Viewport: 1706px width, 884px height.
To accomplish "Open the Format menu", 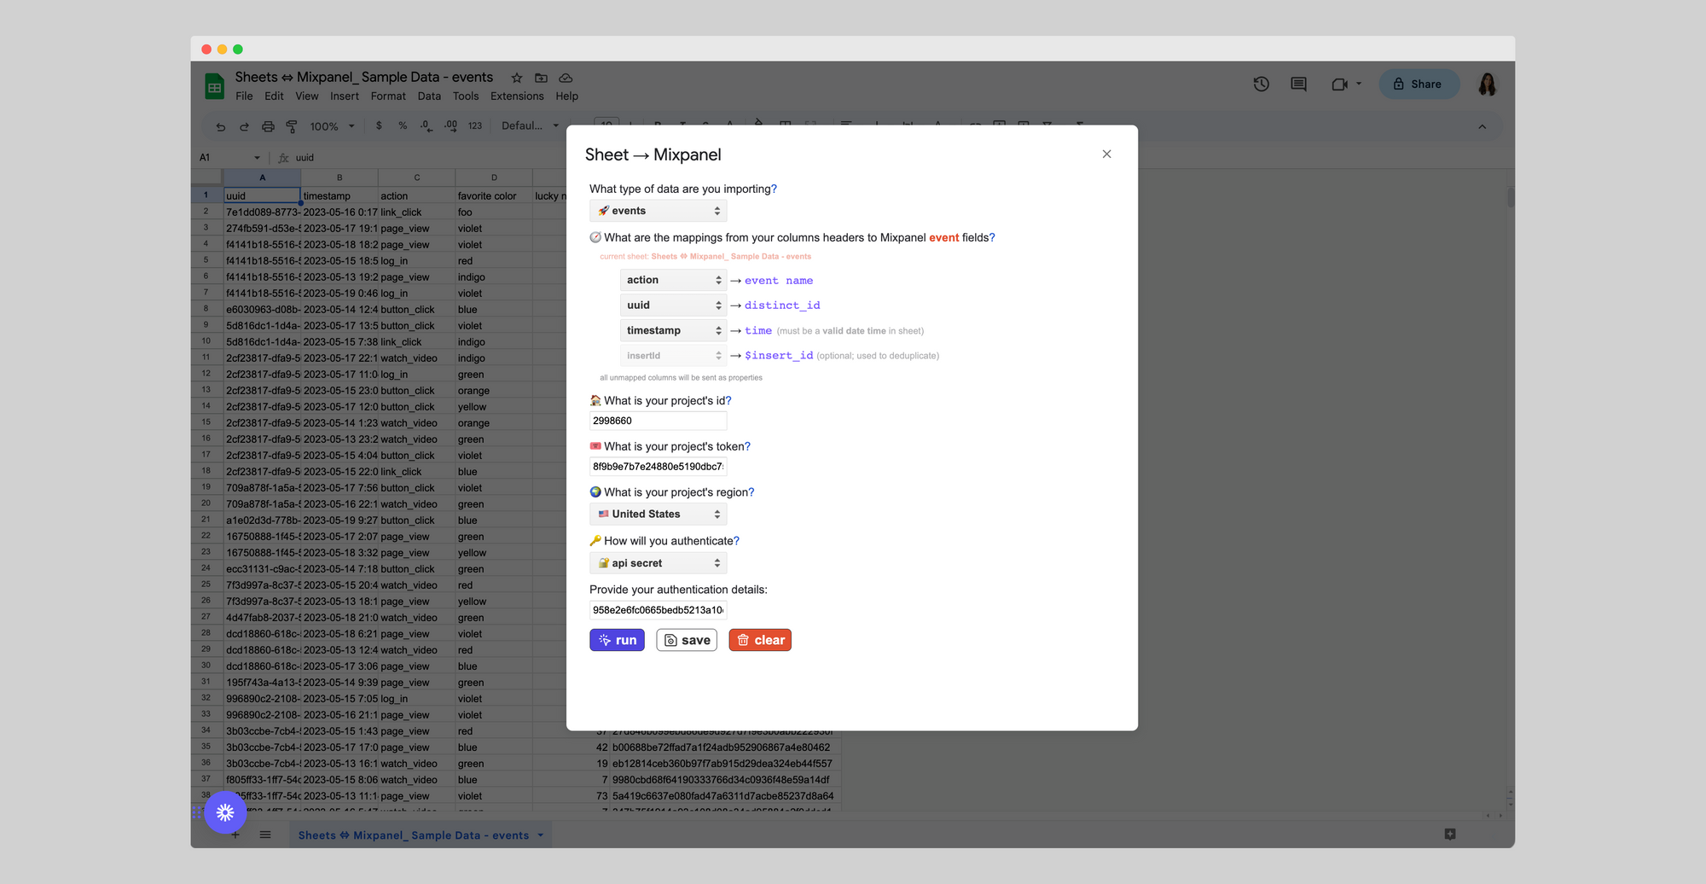I will [388, 96].
